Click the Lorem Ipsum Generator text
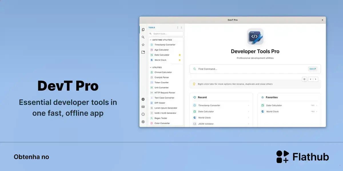 point(166,108)
